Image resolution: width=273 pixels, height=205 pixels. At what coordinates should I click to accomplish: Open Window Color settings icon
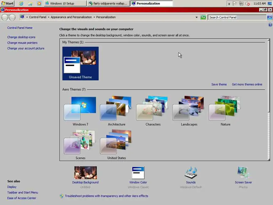[x=138, y=173]
